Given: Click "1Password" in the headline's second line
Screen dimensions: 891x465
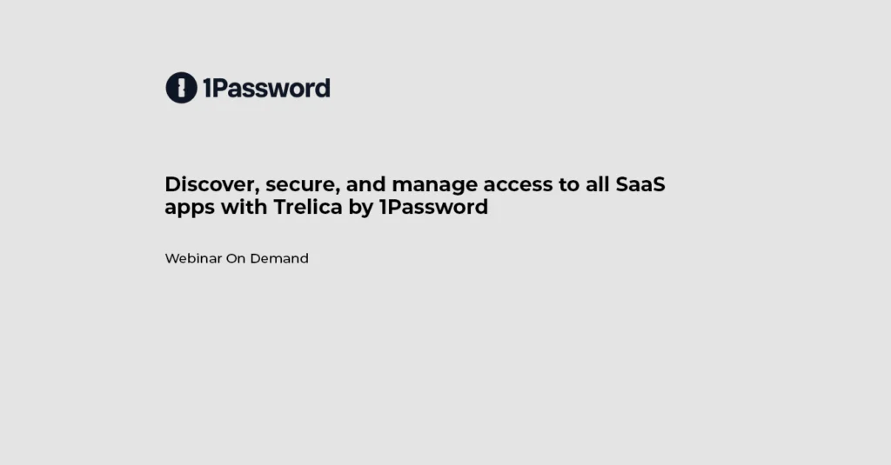Looking at the screenshot, I should click(433, 208).
